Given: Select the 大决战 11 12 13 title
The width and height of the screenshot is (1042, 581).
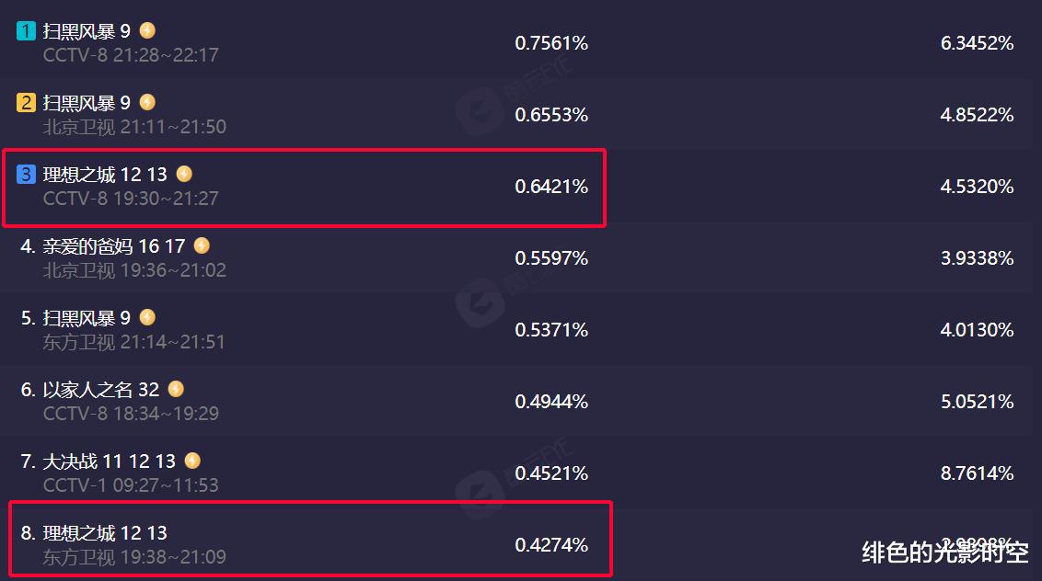Looking at the screenshot, I should pyautogui.click(x=110, y=461).
